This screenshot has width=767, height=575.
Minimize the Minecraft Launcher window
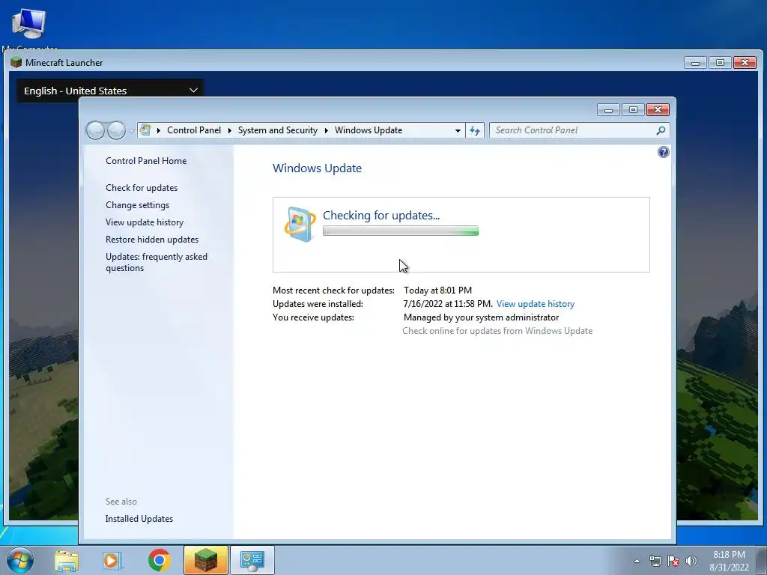point(695,63)
